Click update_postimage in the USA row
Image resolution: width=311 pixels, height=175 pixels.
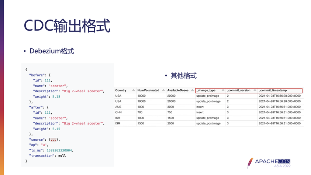coord(208,102)
